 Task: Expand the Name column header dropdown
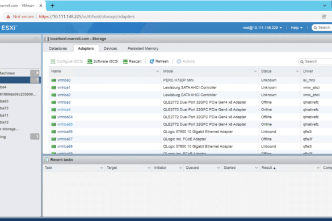158,71
